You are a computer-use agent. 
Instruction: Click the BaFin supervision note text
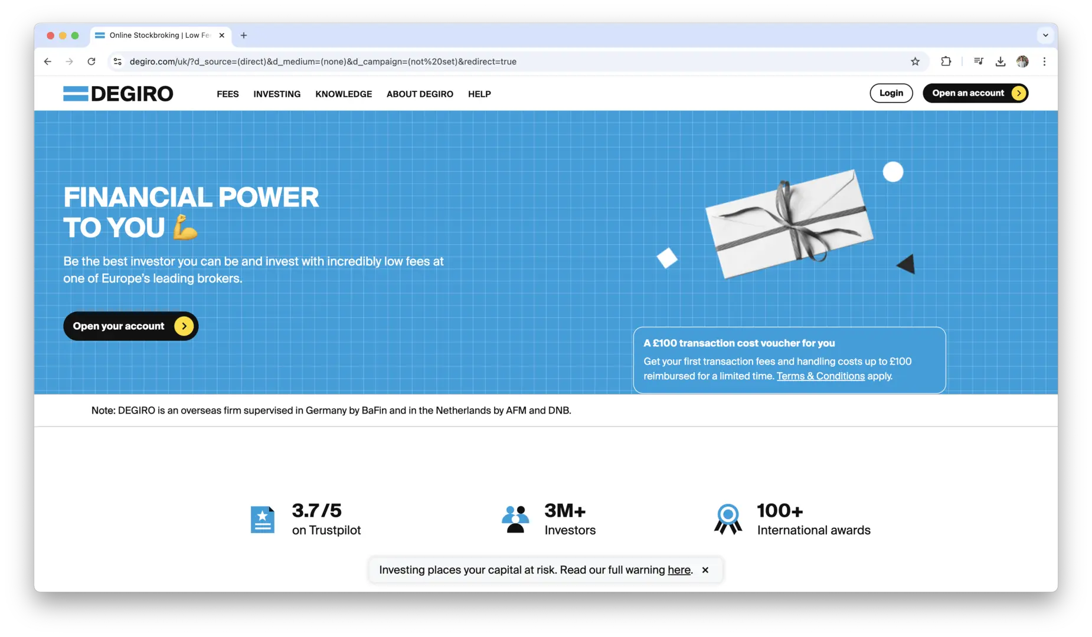331,411
